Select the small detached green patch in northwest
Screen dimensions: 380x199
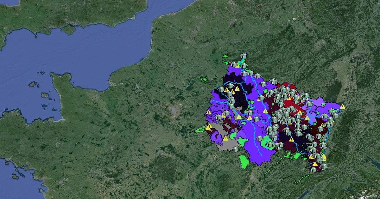click(204, 78)
